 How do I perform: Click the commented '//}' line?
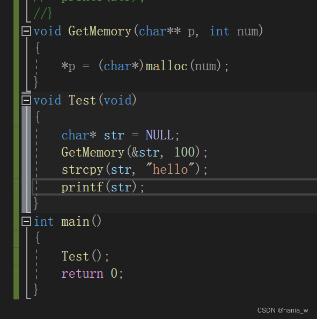[42, 13]
